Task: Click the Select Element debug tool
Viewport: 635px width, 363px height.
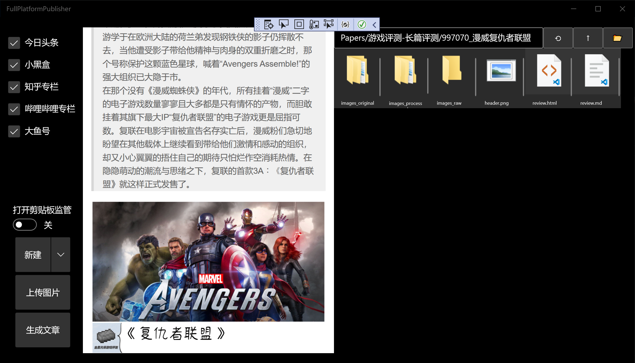Action: [x=283, y=25]
